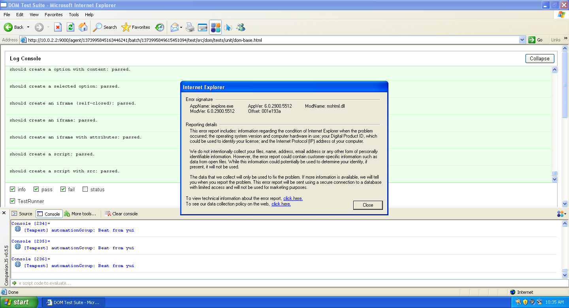The image size is (569, 308).
Task: Open More tools in Companion.JS
Action: click(x=80, y=214)
